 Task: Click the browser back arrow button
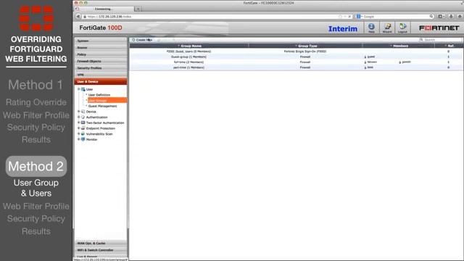(78, 17)
